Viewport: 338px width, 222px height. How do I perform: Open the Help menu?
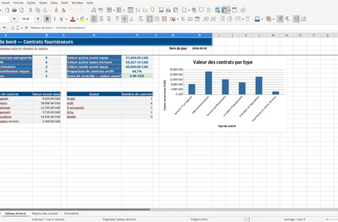90,3
